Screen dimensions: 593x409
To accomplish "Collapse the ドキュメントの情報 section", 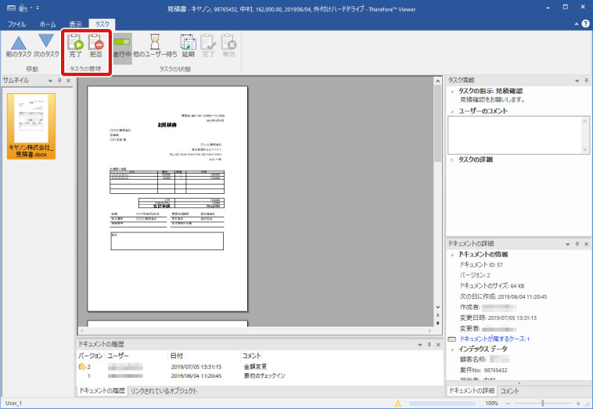I will tap(452, 255).
